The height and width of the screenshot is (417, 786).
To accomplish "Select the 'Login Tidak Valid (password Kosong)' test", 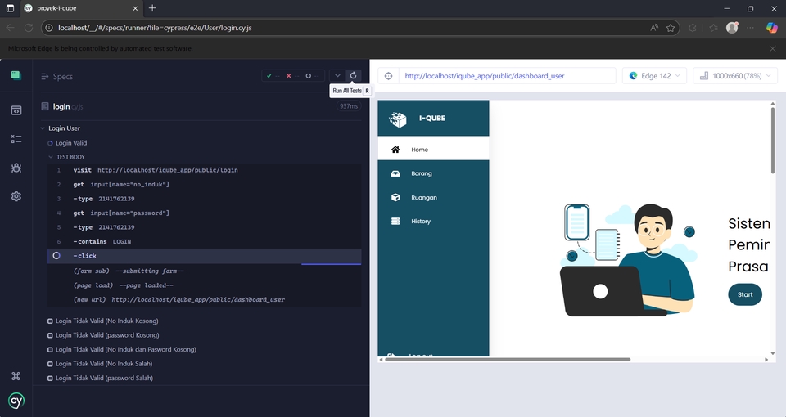I will pos(106,335).
